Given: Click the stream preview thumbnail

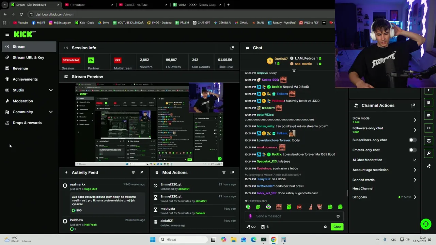Looking at the screenshot, I should coord(149,124).
